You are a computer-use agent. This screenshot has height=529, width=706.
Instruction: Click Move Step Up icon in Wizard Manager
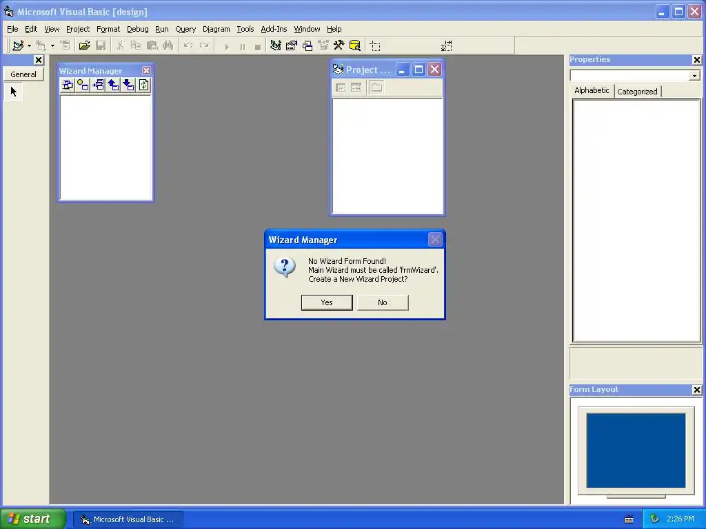point(114,85)
